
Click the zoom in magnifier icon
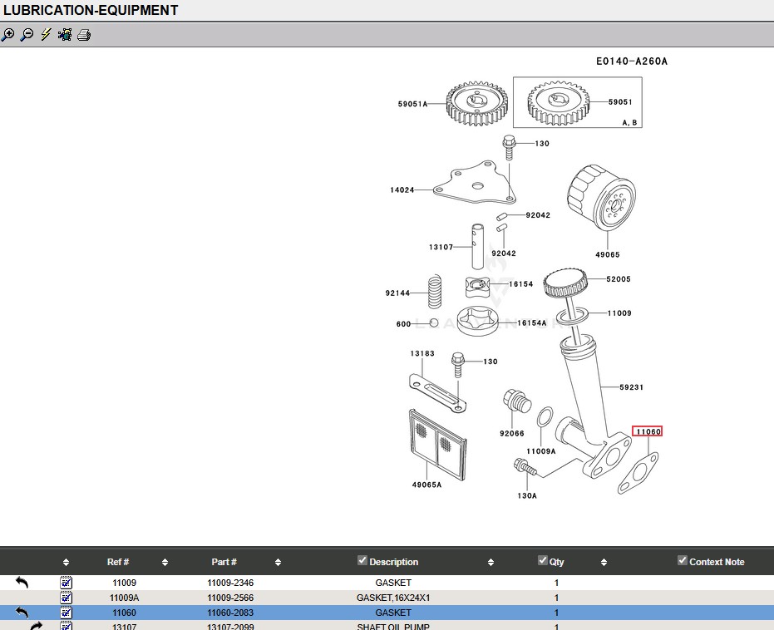tap(8, 35)
